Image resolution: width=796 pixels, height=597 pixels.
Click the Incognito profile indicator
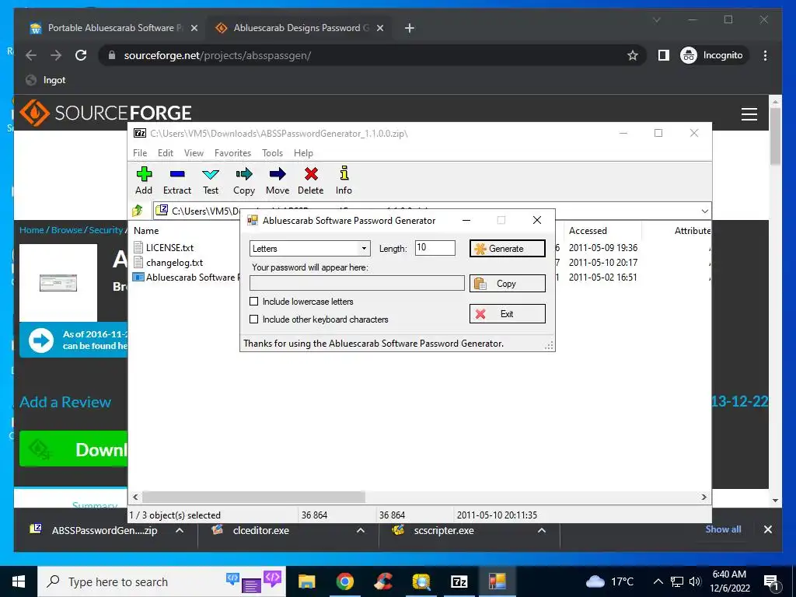coord(712,55)
